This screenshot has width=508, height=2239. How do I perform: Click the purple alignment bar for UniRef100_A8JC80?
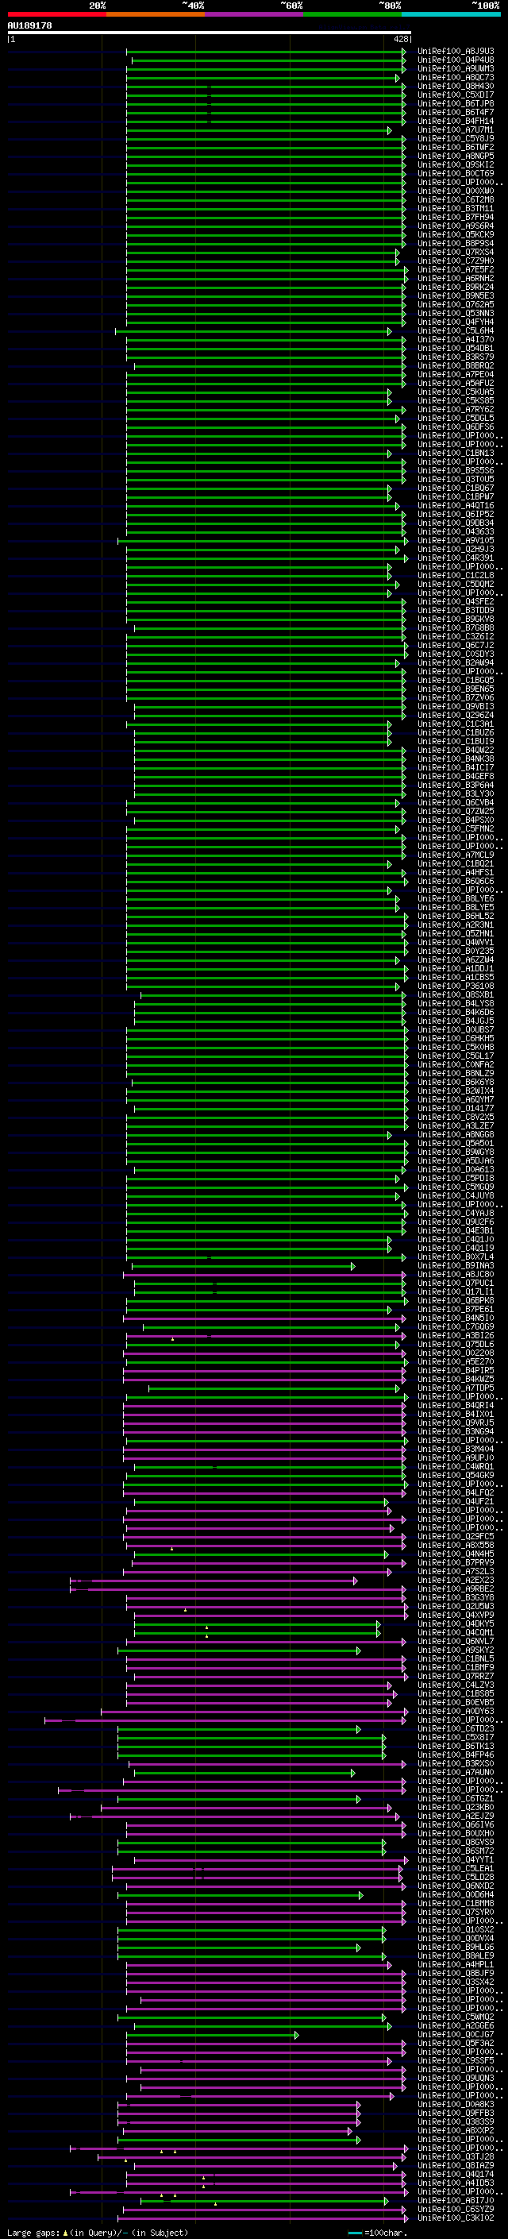267,1275
